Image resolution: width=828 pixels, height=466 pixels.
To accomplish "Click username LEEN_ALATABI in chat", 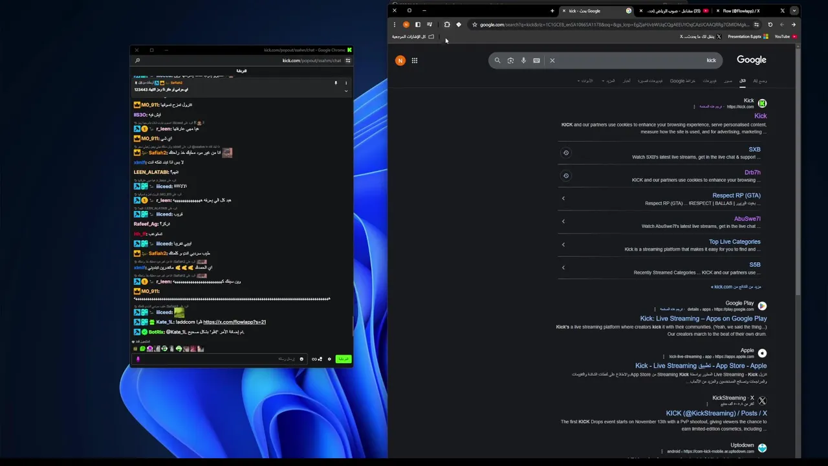I will pos(151,172).
